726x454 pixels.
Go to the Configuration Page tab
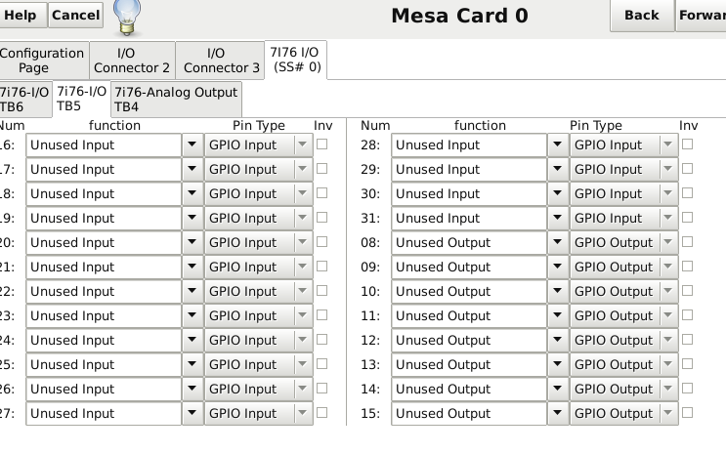[42, 61]
